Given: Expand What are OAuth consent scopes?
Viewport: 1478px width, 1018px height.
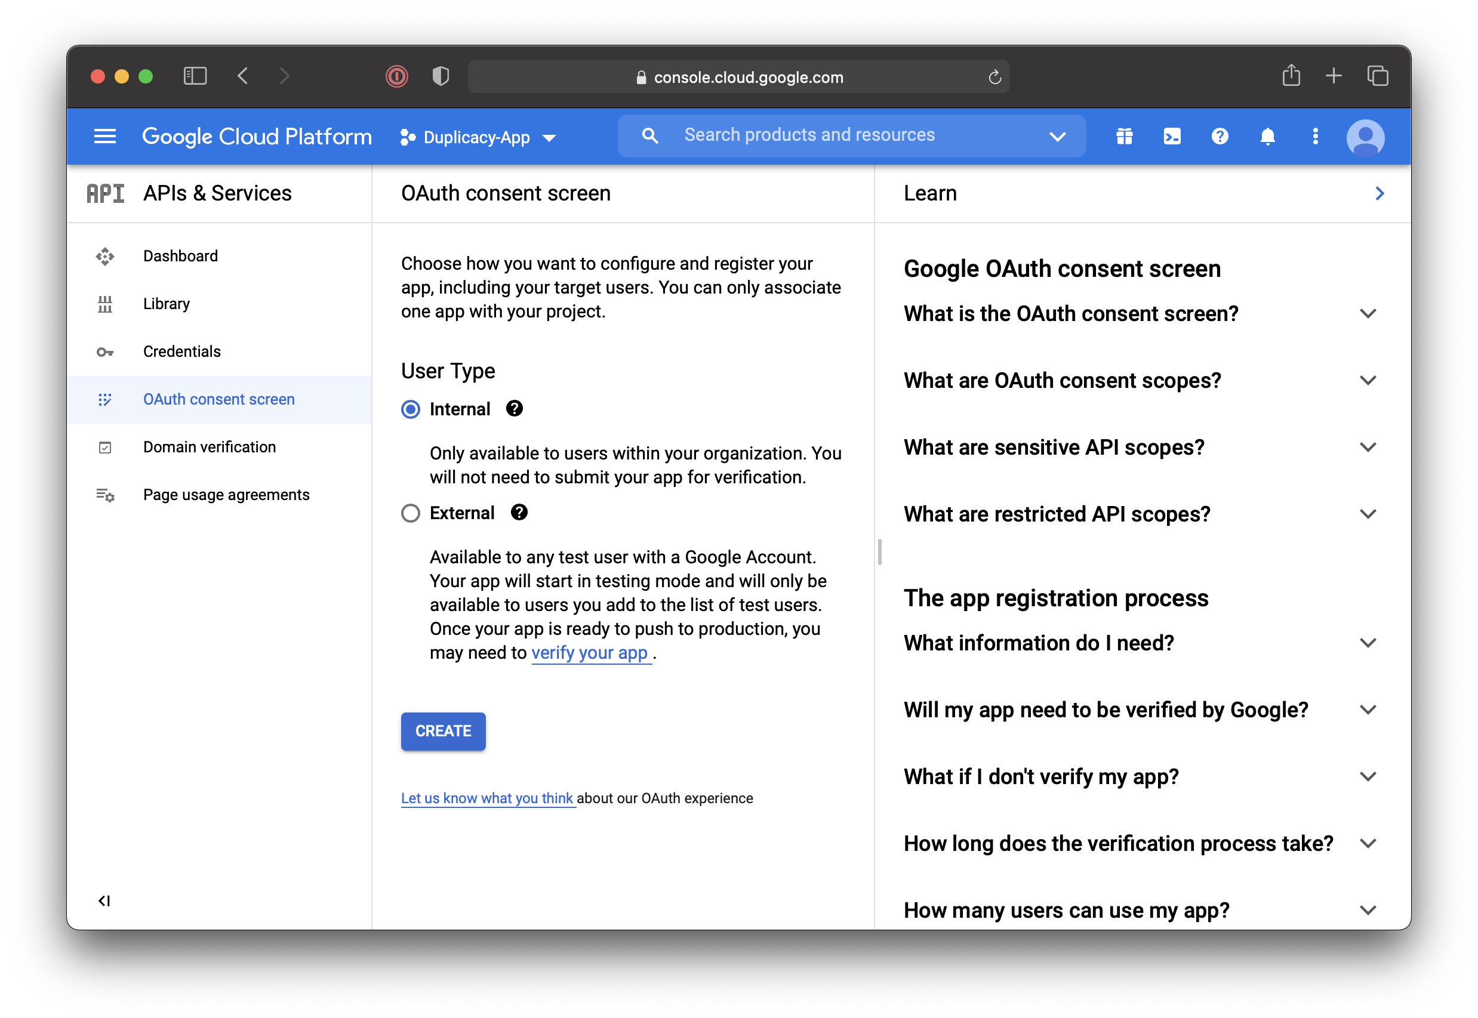Looking at the screenshot, I should click(x=1368, y=380).
